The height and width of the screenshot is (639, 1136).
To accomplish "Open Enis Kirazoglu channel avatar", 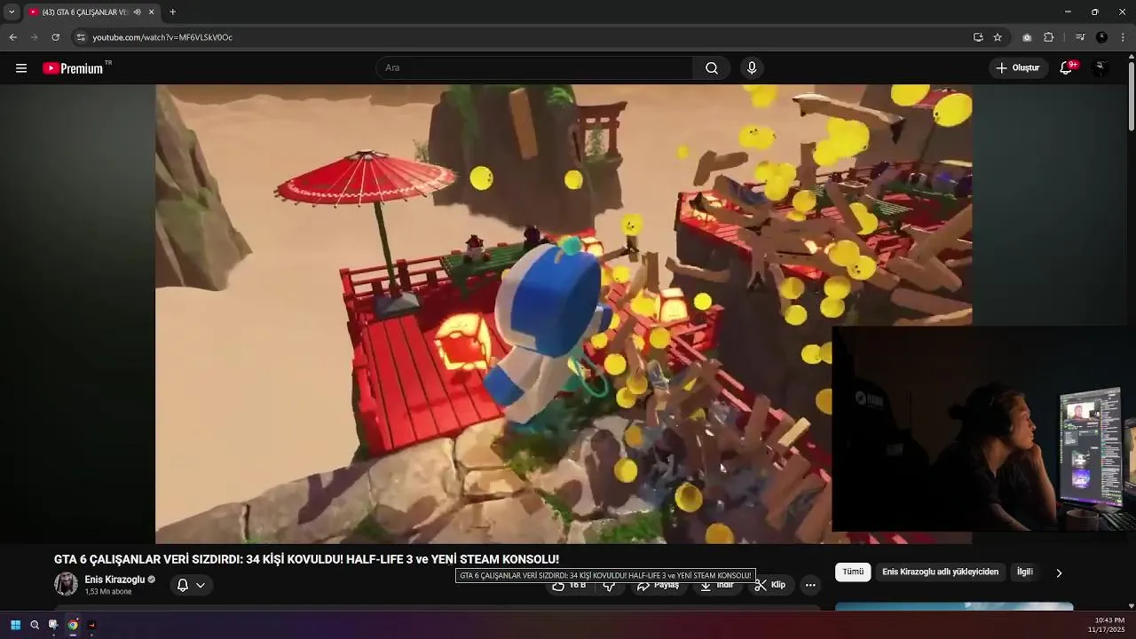I will tap(66, 584).
